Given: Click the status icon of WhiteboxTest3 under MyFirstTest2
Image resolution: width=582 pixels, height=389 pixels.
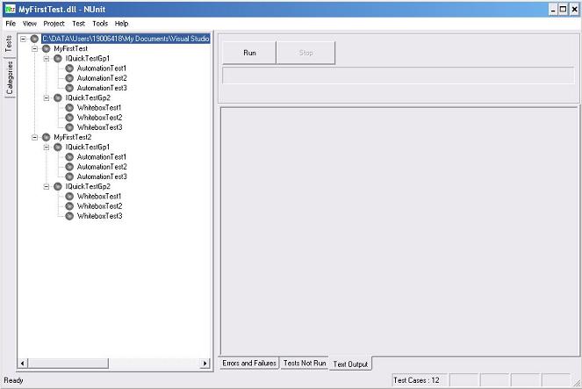Looking at the screenshot, I should [x=69, y=216].
